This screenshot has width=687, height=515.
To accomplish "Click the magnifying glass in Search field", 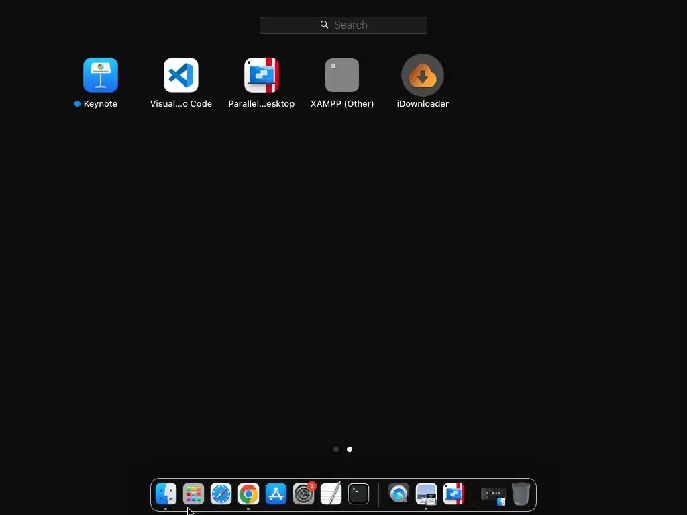I will [324, 25].
